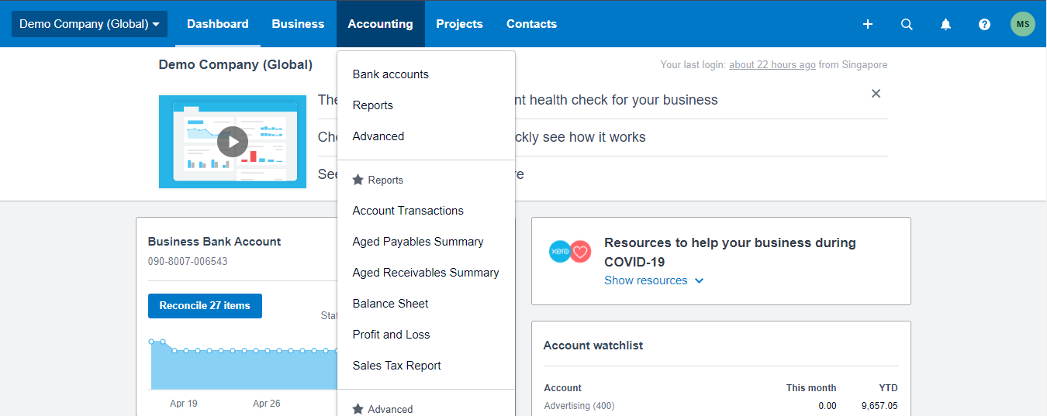Open the MS user avatar menu
Image resolution: width=1047 pixels, height=416 pixels.
pos(1023,24)
